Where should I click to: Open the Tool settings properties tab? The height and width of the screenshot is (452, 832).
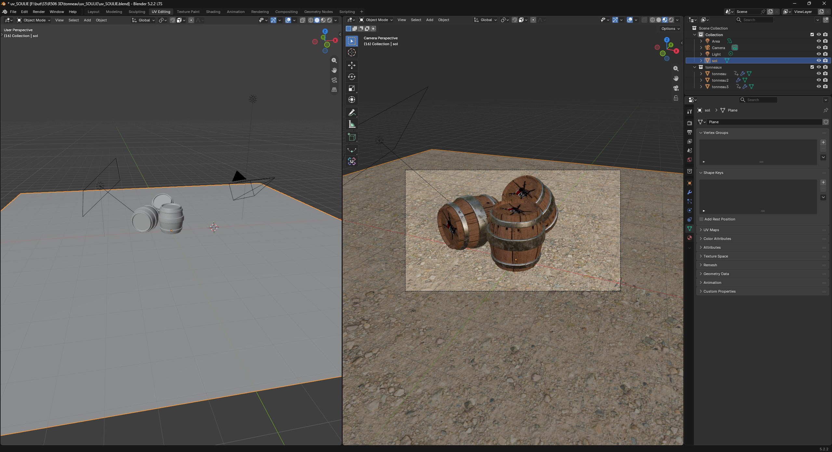click(689, 111)
